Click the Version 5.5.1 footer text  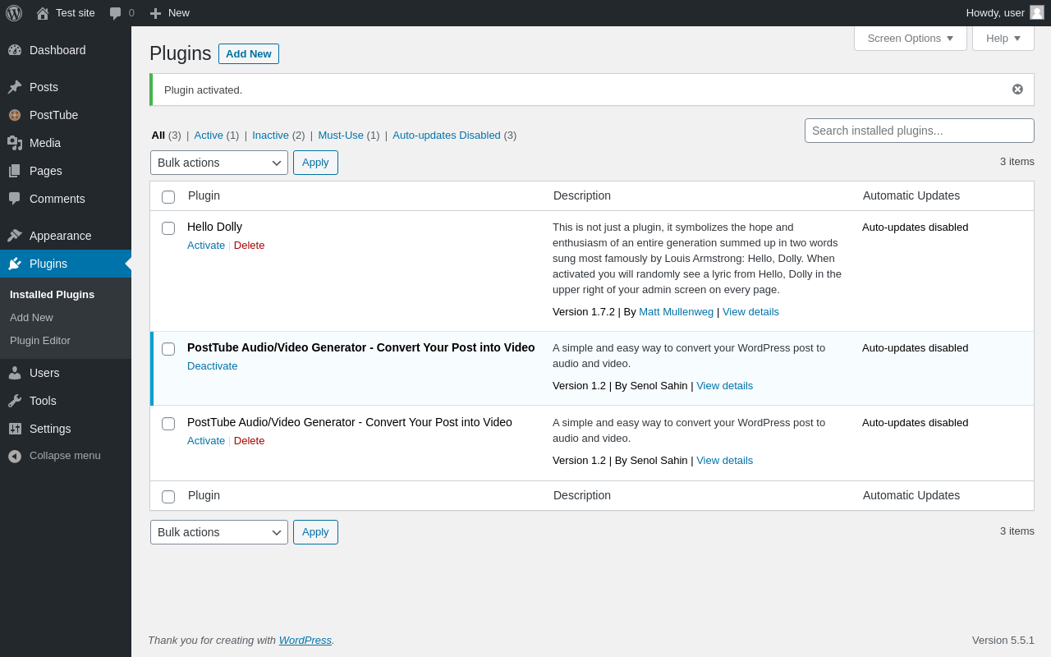[1003, 641]
